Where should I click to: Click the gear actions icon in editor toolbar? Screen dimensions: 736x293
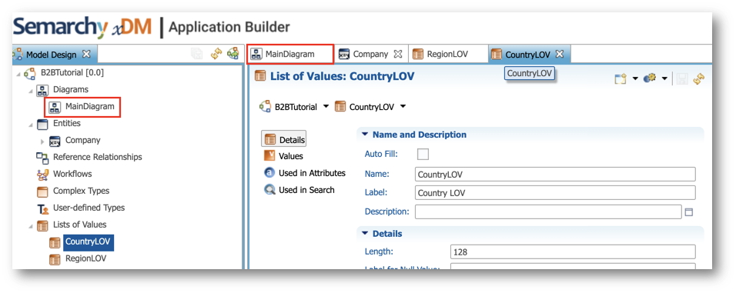[x=650, y=78]
